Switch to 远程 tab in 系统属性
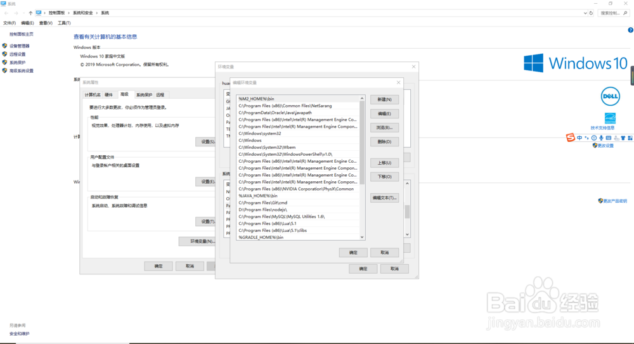This screenshot has width=634, height=344. point(160,94)
